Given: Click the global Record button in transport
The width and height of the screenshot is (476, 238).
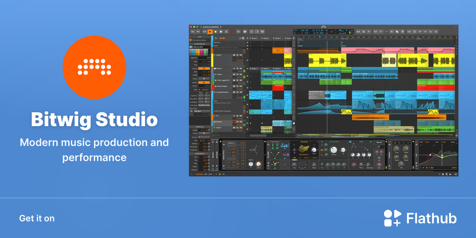Looking at the screenshot, I should click(x=221, y=32).
